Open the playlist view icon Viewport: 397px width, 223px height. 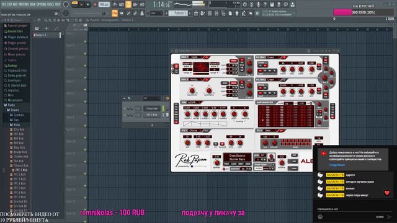click(196, 13)
